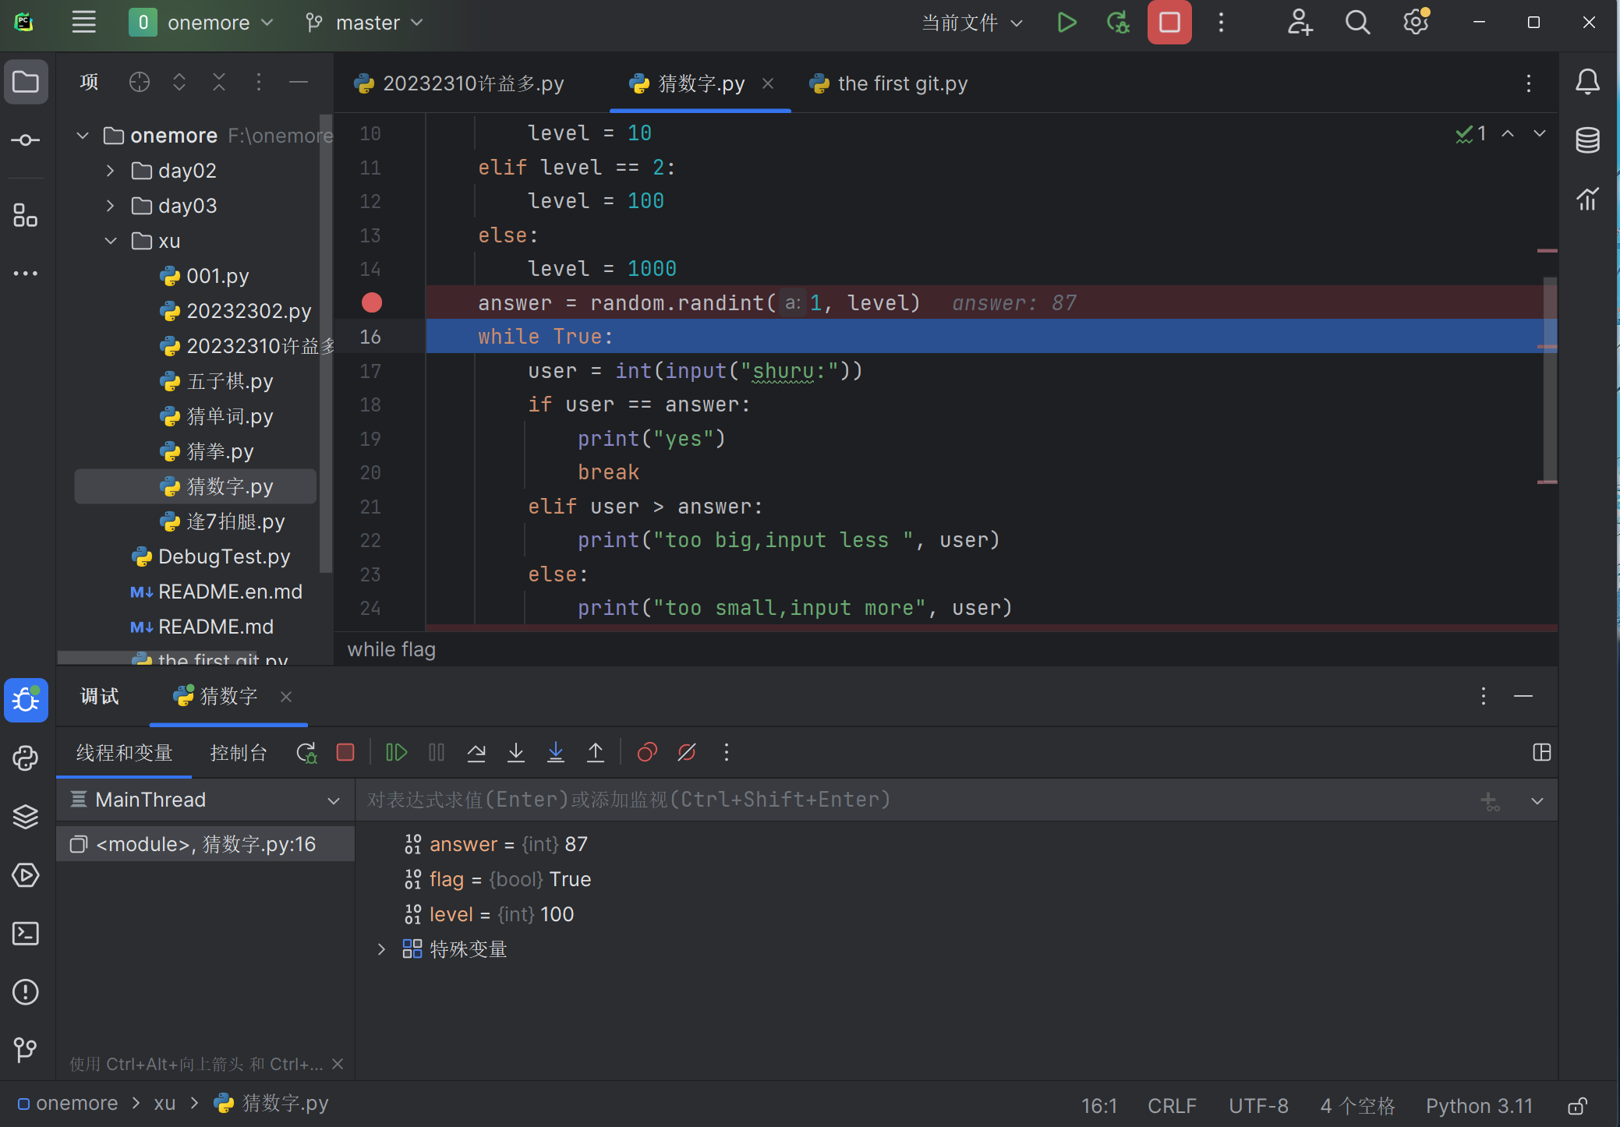
Task: Toggle read-only lock in status bar
Action: (1578, 1105)
